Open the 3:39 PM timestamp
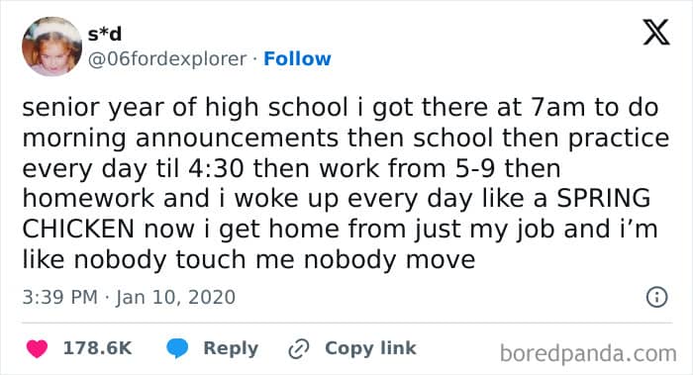This screenshot has width=693, height=375. 60,297
